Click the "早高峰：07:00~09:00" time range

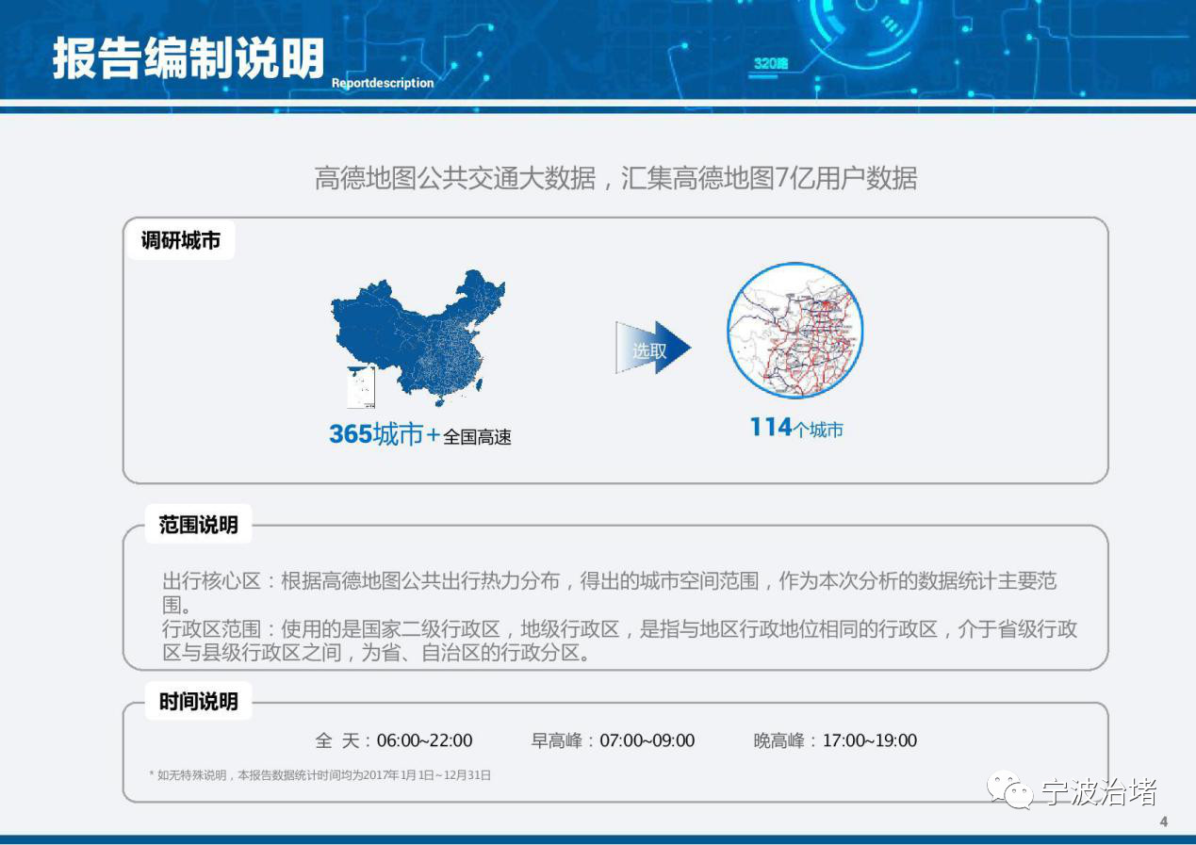(x=613, y=740)
